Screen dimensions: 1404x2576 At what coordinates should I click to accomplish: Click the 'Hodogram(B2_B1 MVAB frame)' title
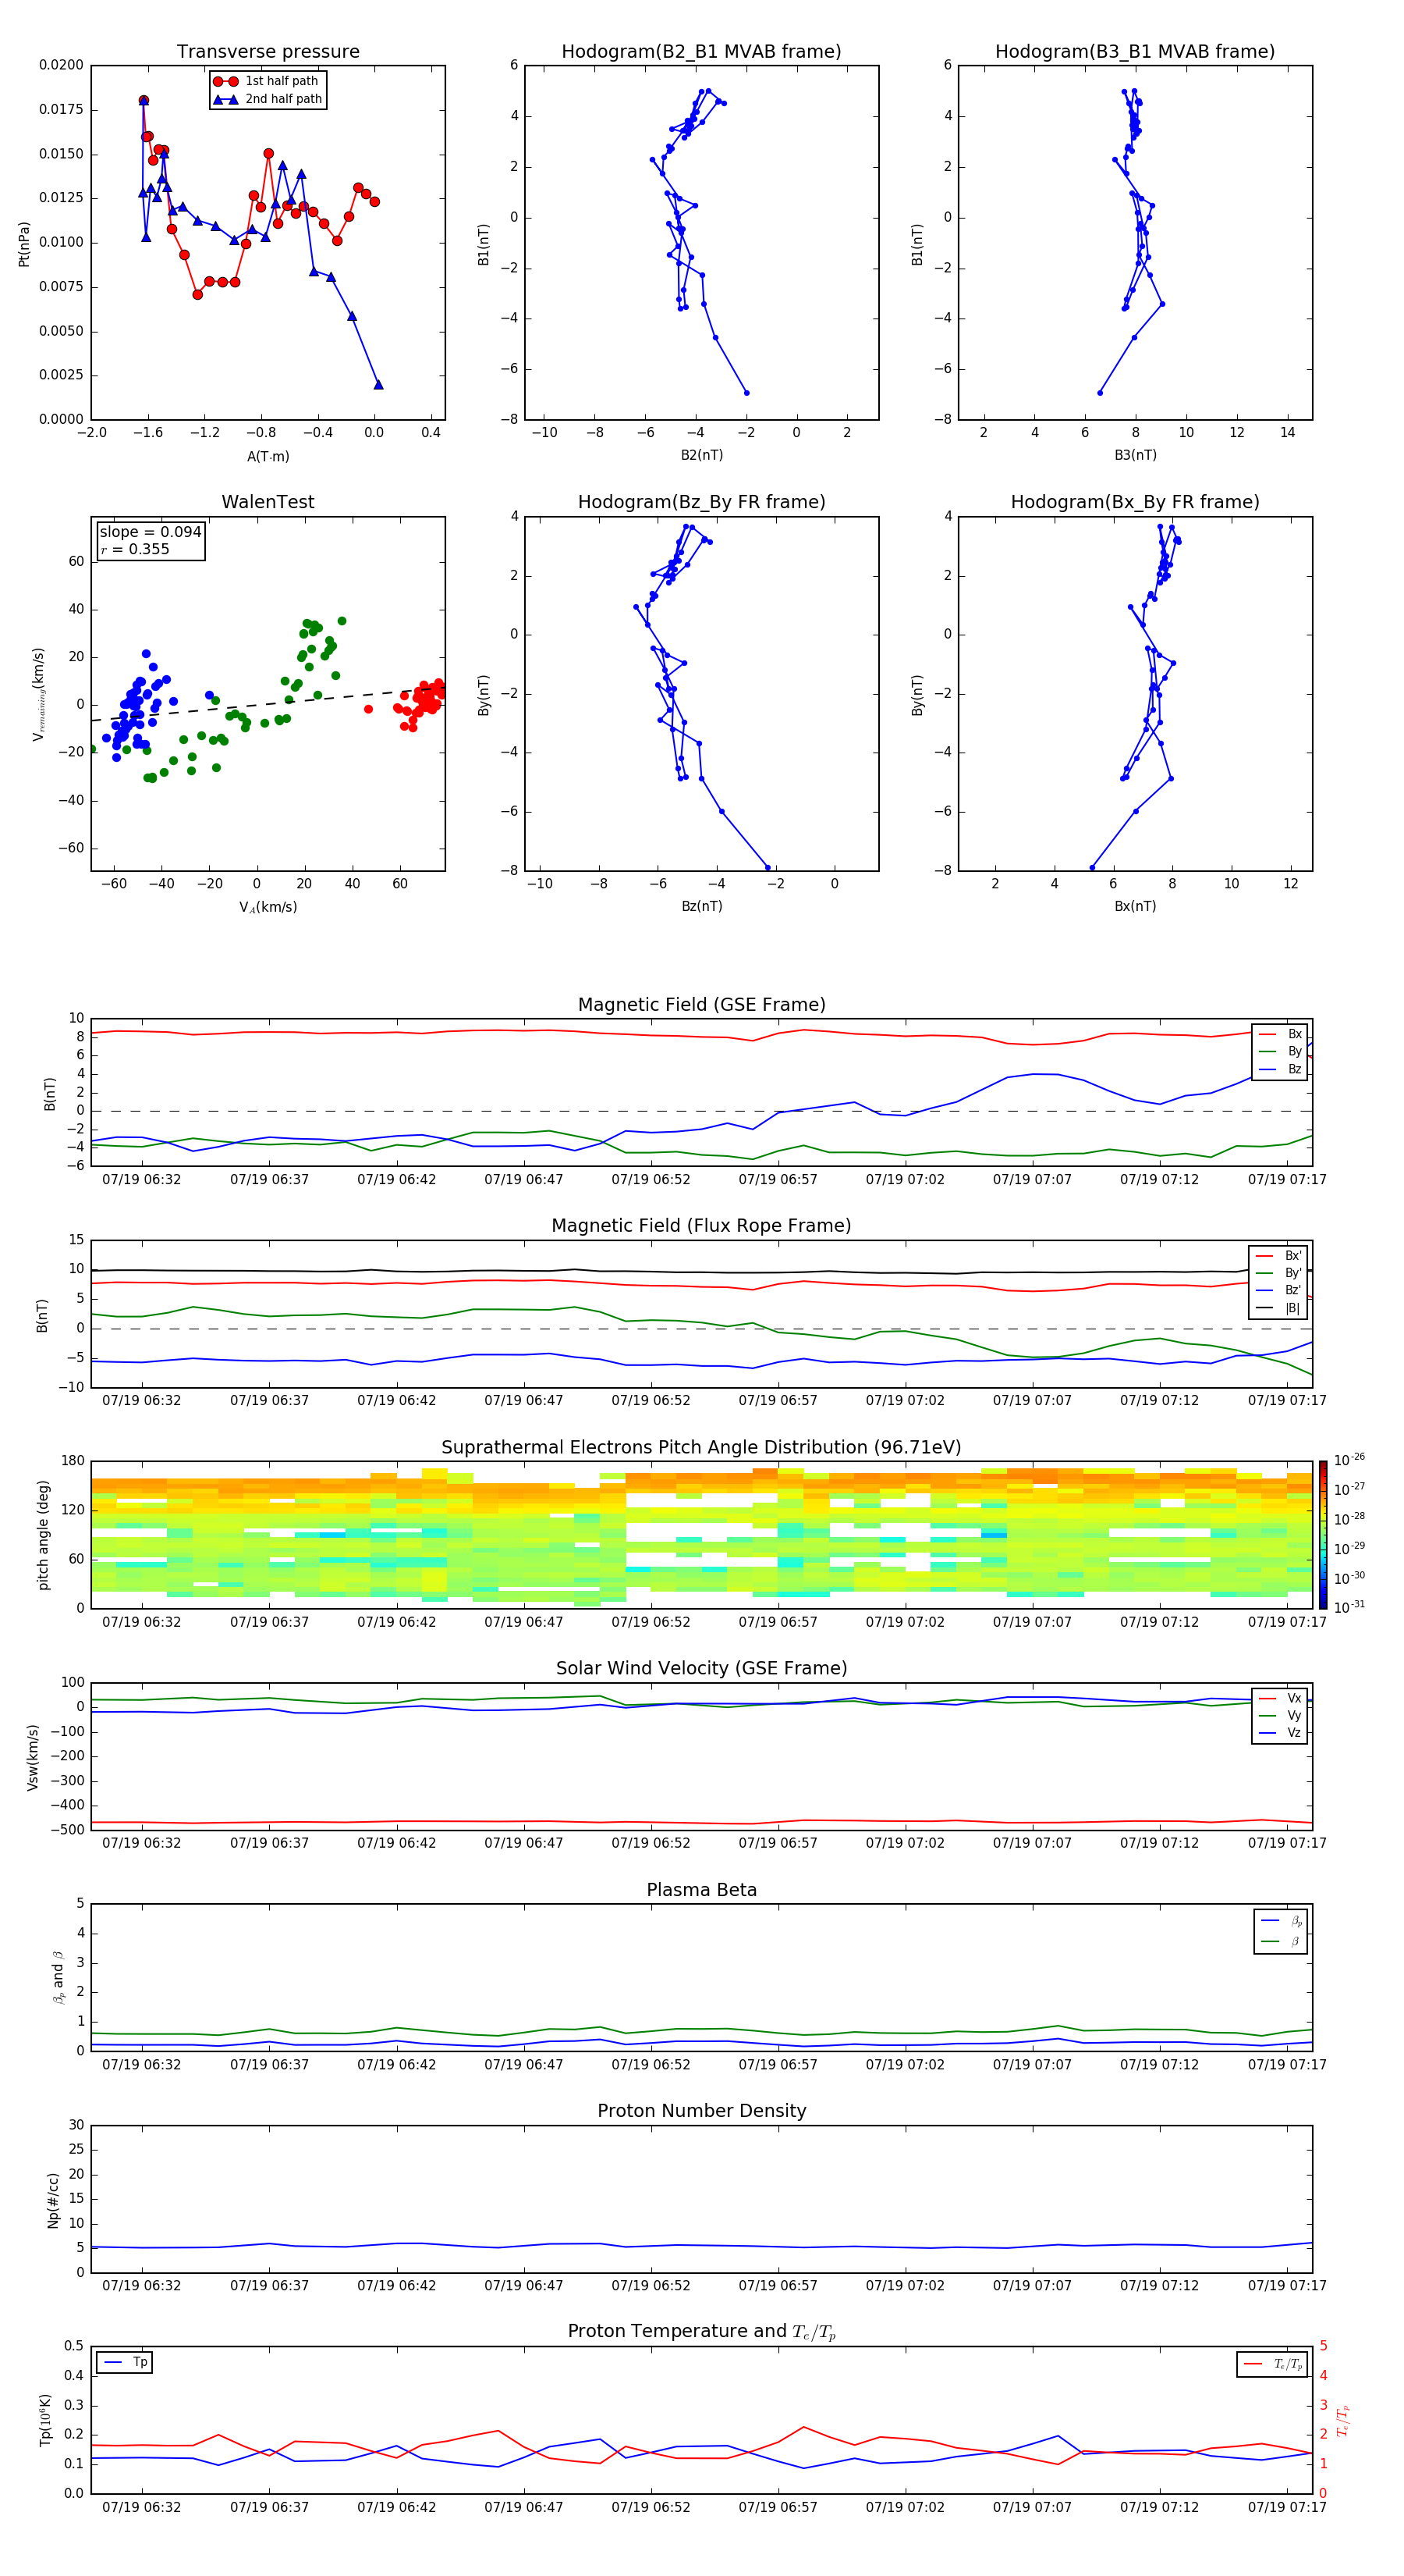[701, 51]
